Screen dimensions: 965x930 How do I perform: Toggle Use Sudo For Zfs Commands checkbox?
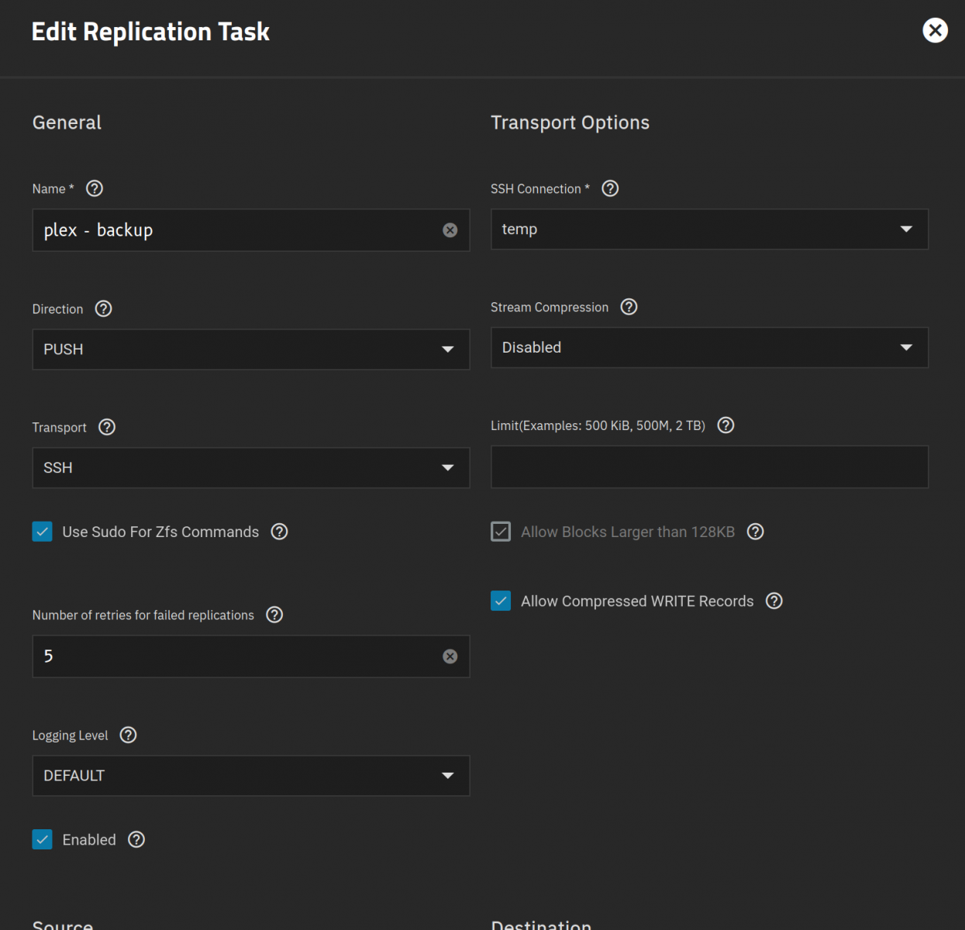click(x=43, y=532)
